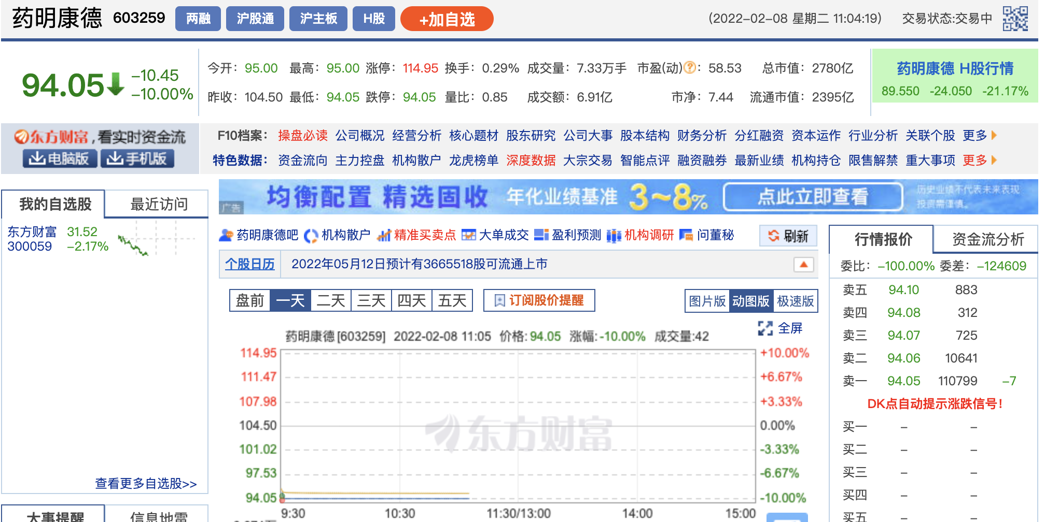
Task: Open 精准买卖点 chart icon link
Action: (x=416, y=236)
